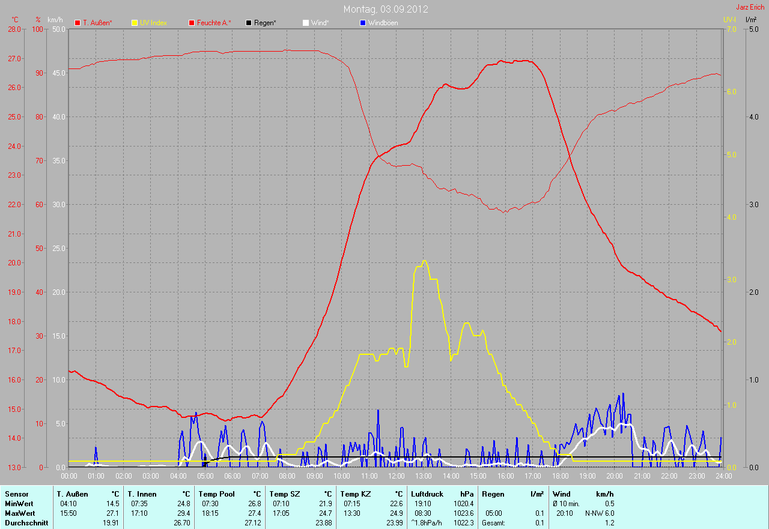The image size is (769, 529).
Task: Click the T. Innen column header
Action: [142, 494]
